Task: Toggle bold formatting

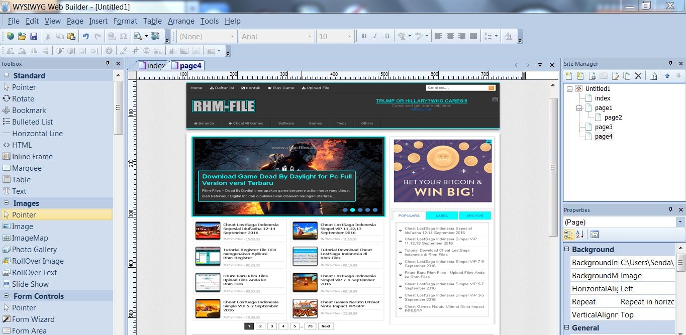Action: click(364, 36)
